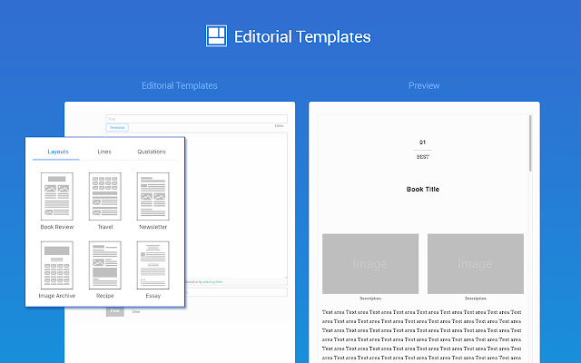Click the Book Title heading in preview

423,190
